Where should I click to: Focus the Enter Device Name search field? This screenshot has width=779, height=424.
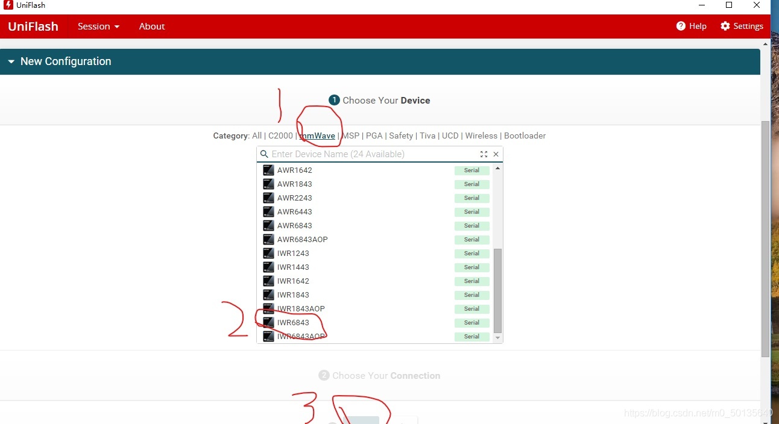click(374, 154)
